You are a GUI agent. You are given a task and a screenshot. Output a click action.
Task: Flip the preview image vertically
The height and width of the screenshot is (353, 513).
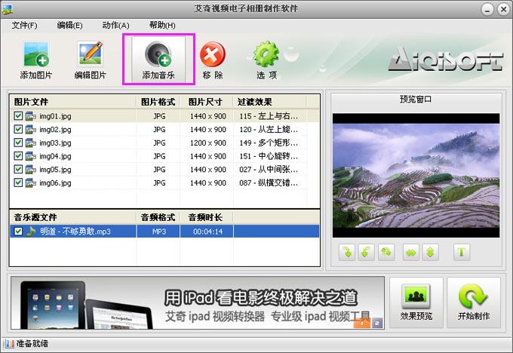coord(430,252)
